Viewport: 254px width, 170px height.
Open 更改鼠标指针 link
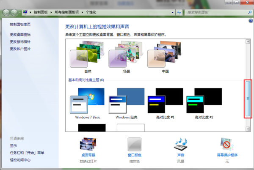(x=20, y=42)
